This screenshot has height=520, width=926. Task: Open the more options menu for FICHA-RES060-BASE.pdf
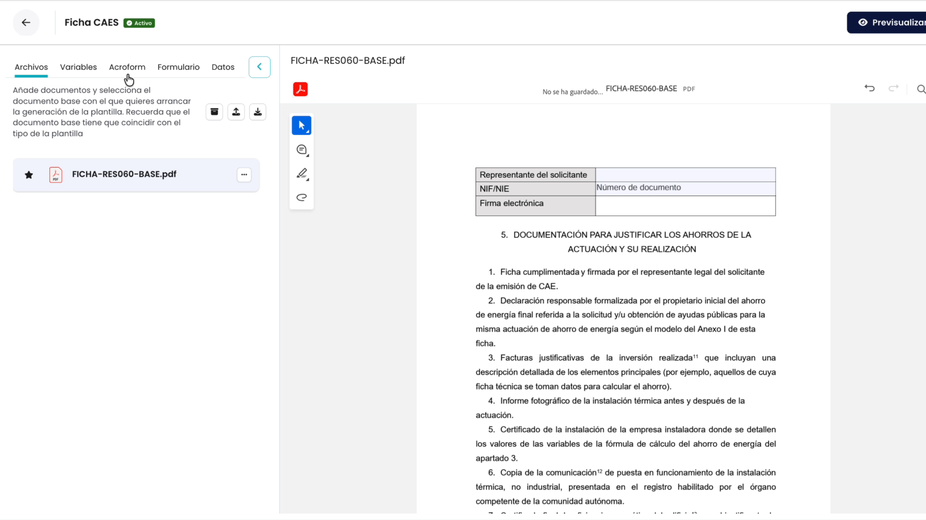pos(244,175)
